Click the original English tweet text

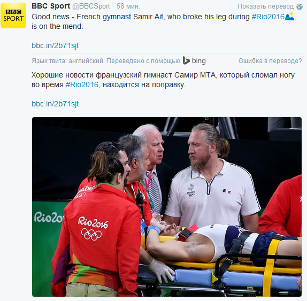[164, 21]
